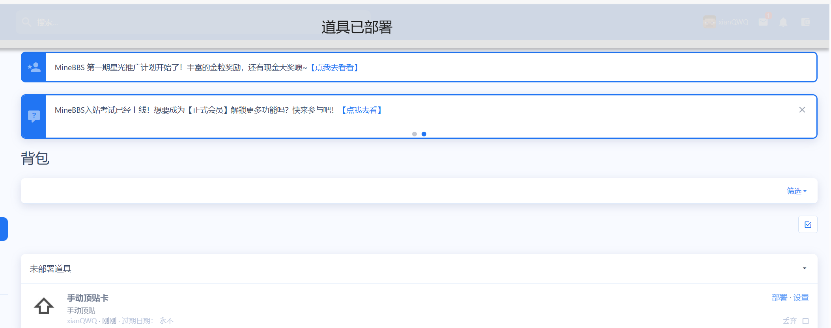This screenshot has width=831, height=328.
Task: Open 设置 for 手动顶贴卡
Action: pos(801,298)
